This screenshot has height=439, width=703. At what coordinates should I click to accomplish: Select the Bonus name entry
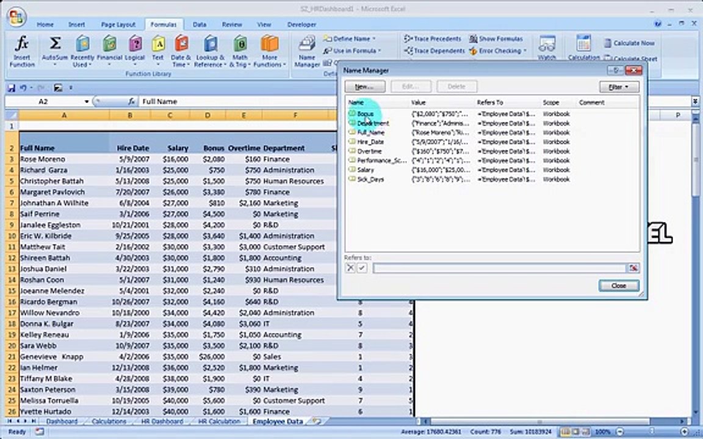tap(366, 114)
